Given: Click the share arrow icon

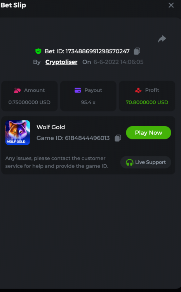Looking at the screenshot, I should click(162, 39).
